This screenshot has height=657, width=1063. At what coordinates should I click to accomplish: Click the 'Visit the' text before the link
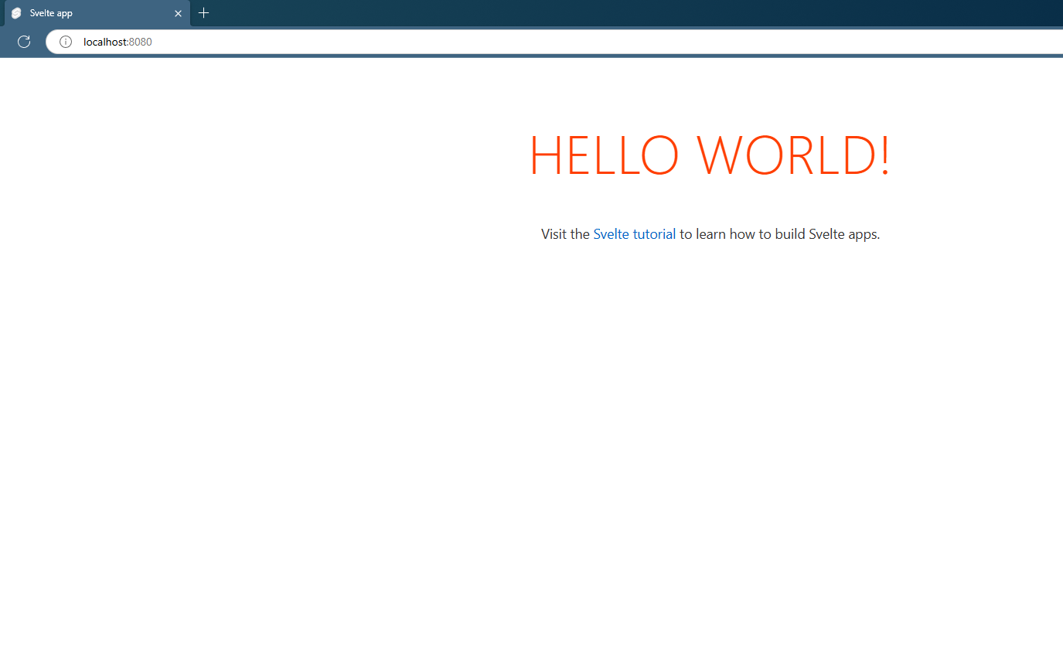(565, 234)
